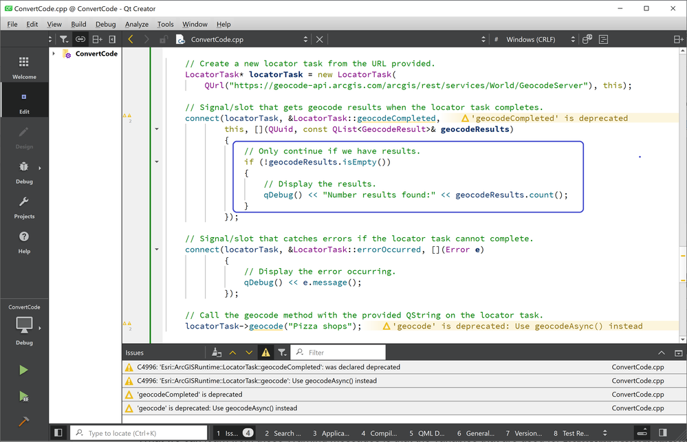Open the Analyze menu
Screen dimensions: 687x442
(137, 24)
